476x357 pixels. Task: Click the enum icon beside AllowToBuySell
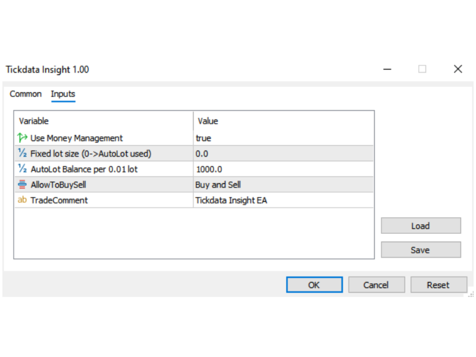pos(22,184)
